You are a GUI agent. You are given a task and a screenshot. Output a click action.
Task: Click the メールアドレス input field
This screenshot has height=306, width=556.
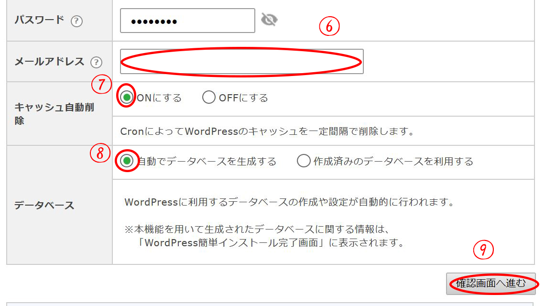242,61
